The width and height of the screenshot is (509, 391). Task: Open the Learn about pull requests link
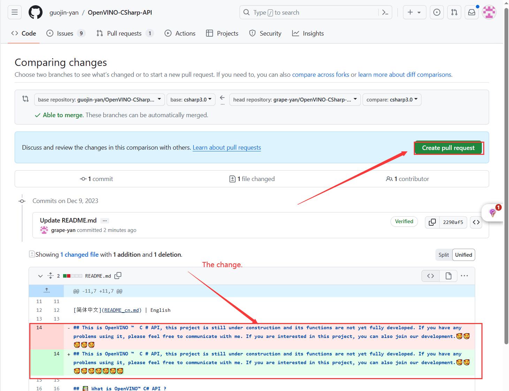227,148
